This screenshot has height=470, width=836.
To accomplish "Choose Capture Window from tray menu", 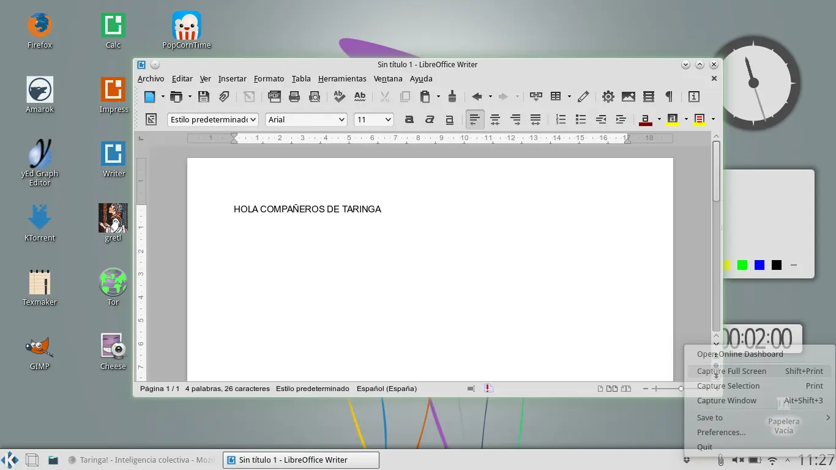I will coord(759,400).
